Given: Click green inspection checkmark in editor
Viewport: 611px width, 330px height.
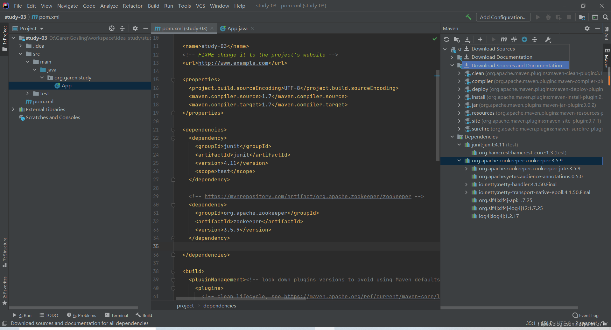Looking at the screenshot, I should 435,39.
